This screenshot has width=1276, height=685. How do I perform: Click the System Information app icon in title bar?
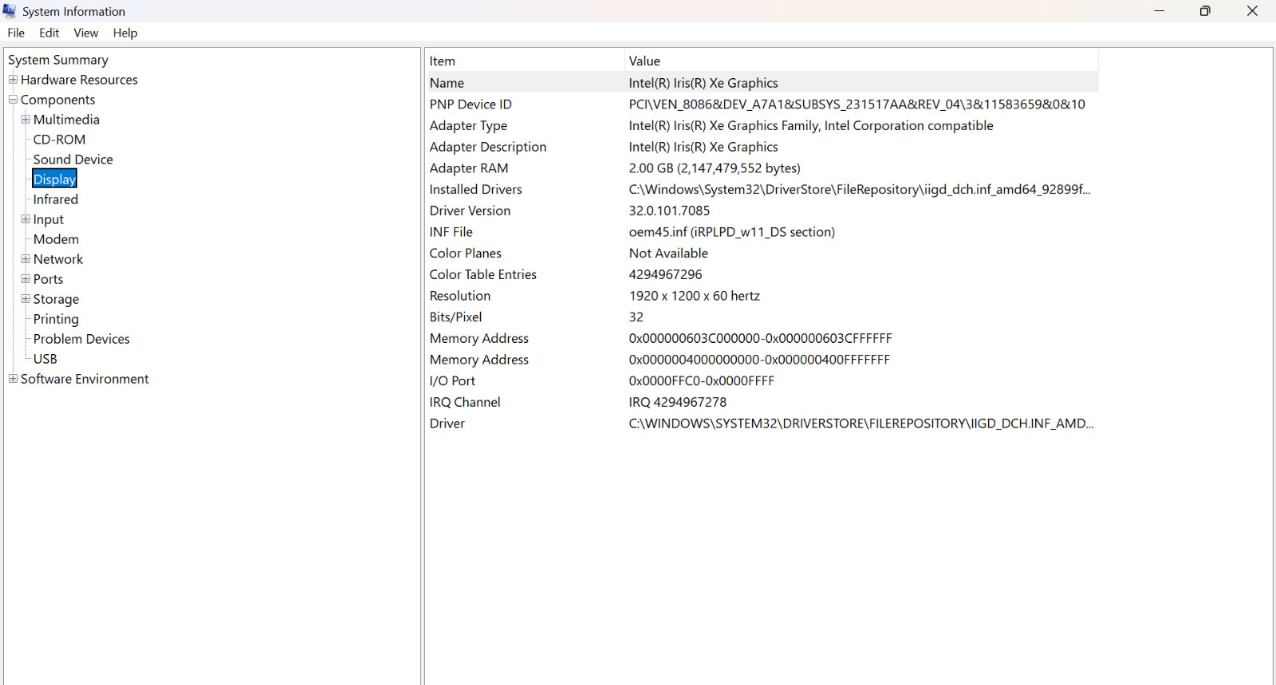(x=10, y=11)
